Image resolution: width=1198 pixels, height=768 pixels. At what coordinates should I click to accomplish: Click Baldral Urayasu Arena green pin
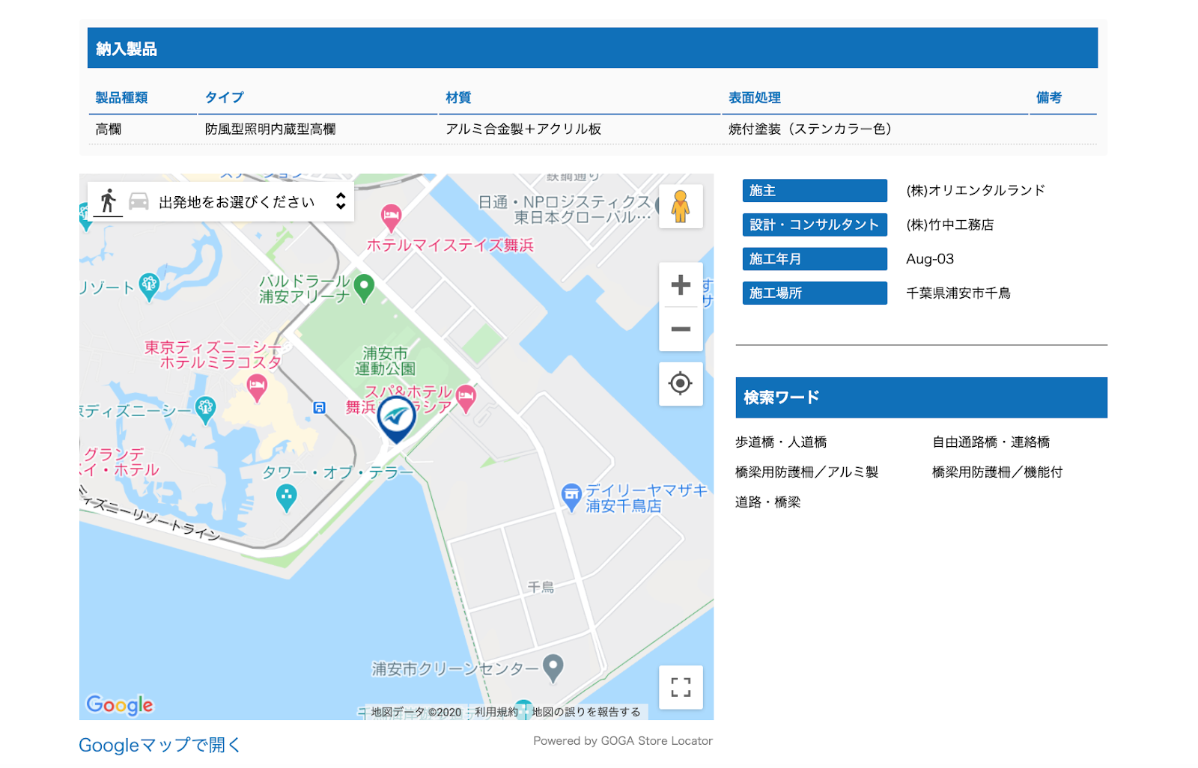coord(364,287)
